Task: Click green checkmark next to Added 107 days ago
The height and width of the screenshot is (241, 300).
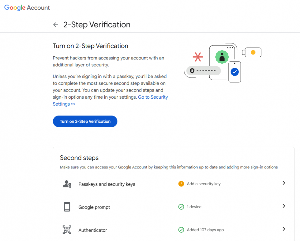Action: coord(181,230)
